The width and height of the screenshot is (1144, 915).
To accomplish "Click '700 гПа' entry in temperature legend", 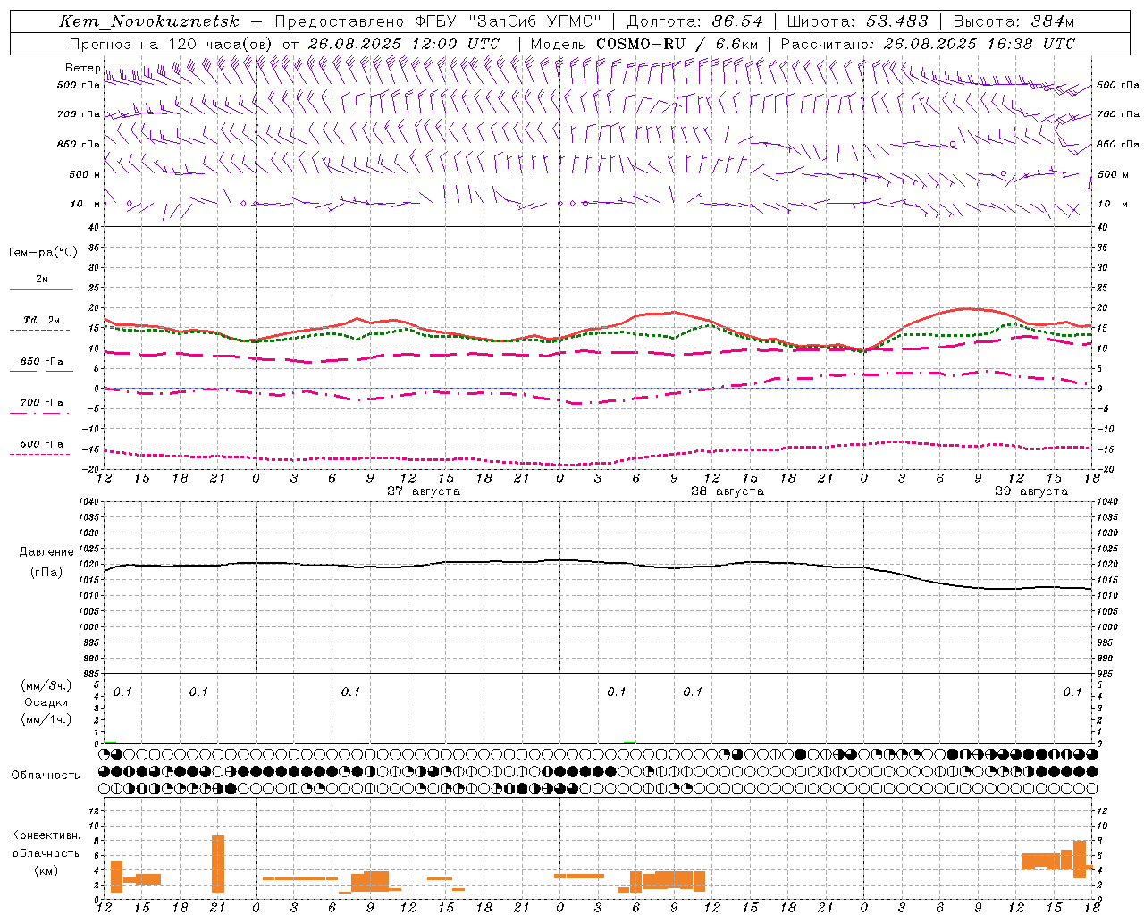I will coord(42,402).
